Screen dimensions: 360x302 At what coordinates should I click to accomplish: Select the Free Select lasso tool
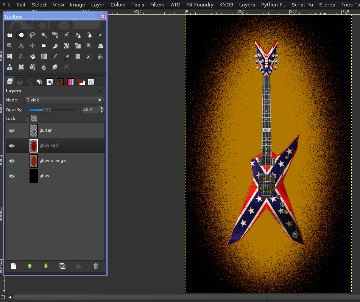point(33,35)
